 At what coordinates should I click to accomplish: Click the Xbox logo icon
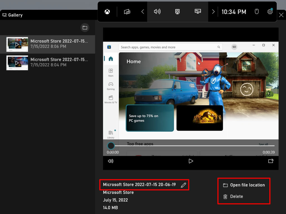[107, 12]
